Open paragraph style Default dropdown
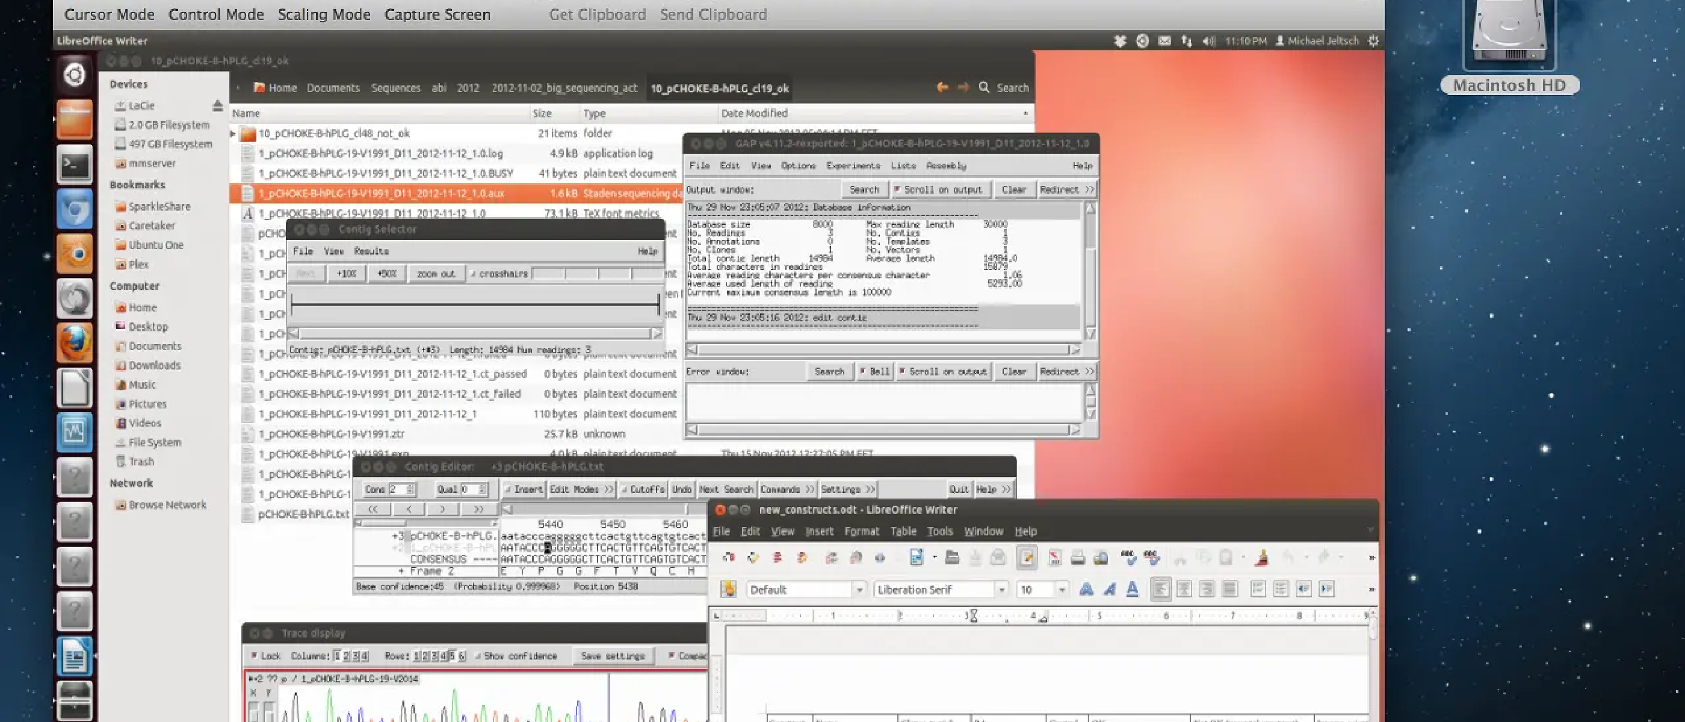Viewport: 1685px width, 722px height. [859, 589]
